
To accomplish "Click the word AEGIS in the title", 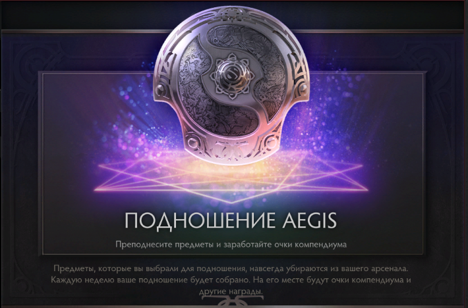I will 309,220.
